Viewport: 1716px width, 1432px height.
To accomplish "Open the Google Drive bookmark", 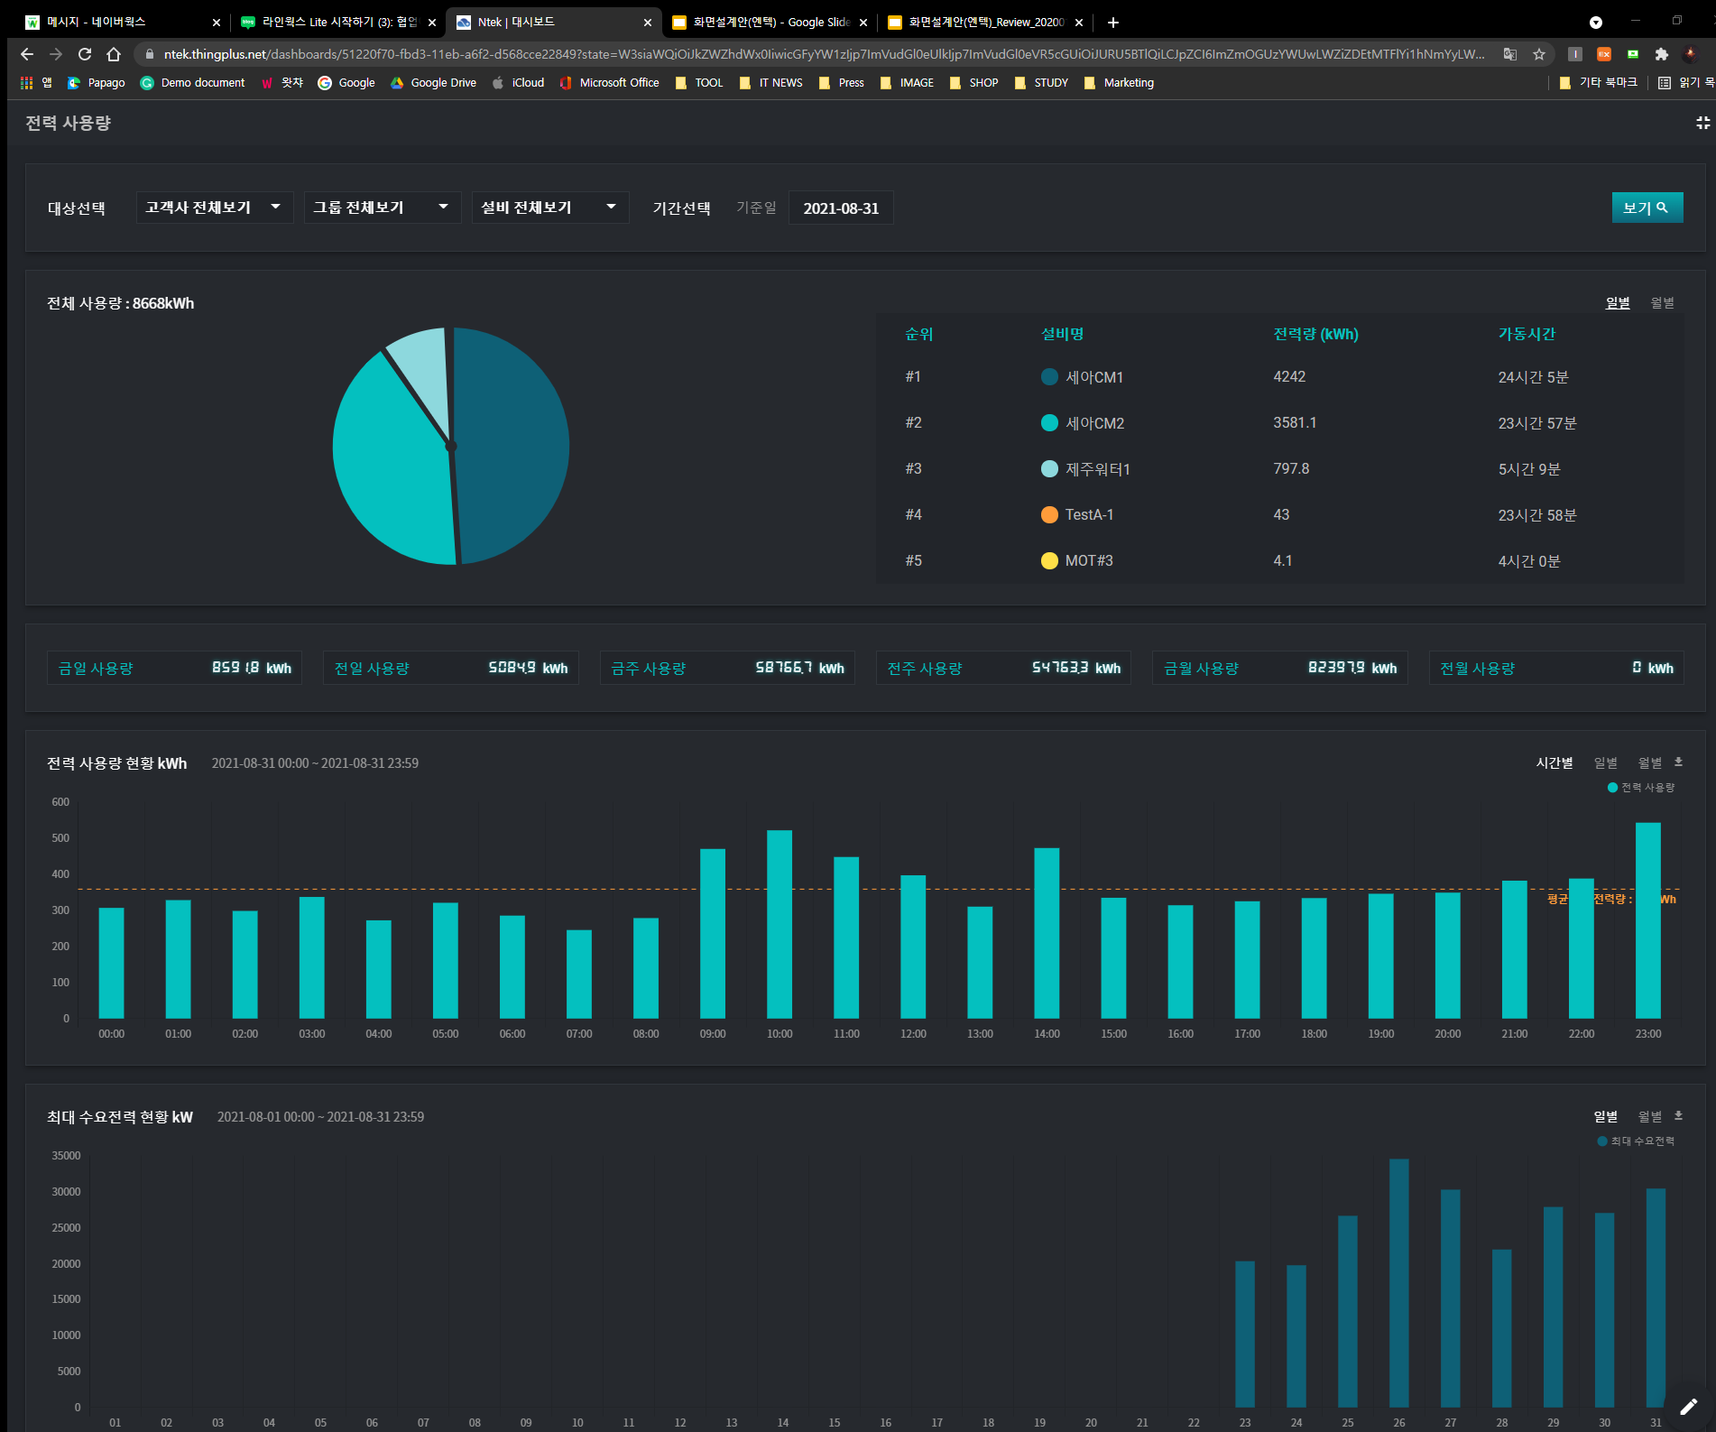I will (433, 82).
